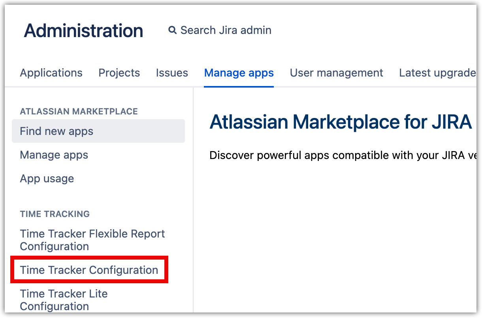Open the Projects tab

coord(119,73)
